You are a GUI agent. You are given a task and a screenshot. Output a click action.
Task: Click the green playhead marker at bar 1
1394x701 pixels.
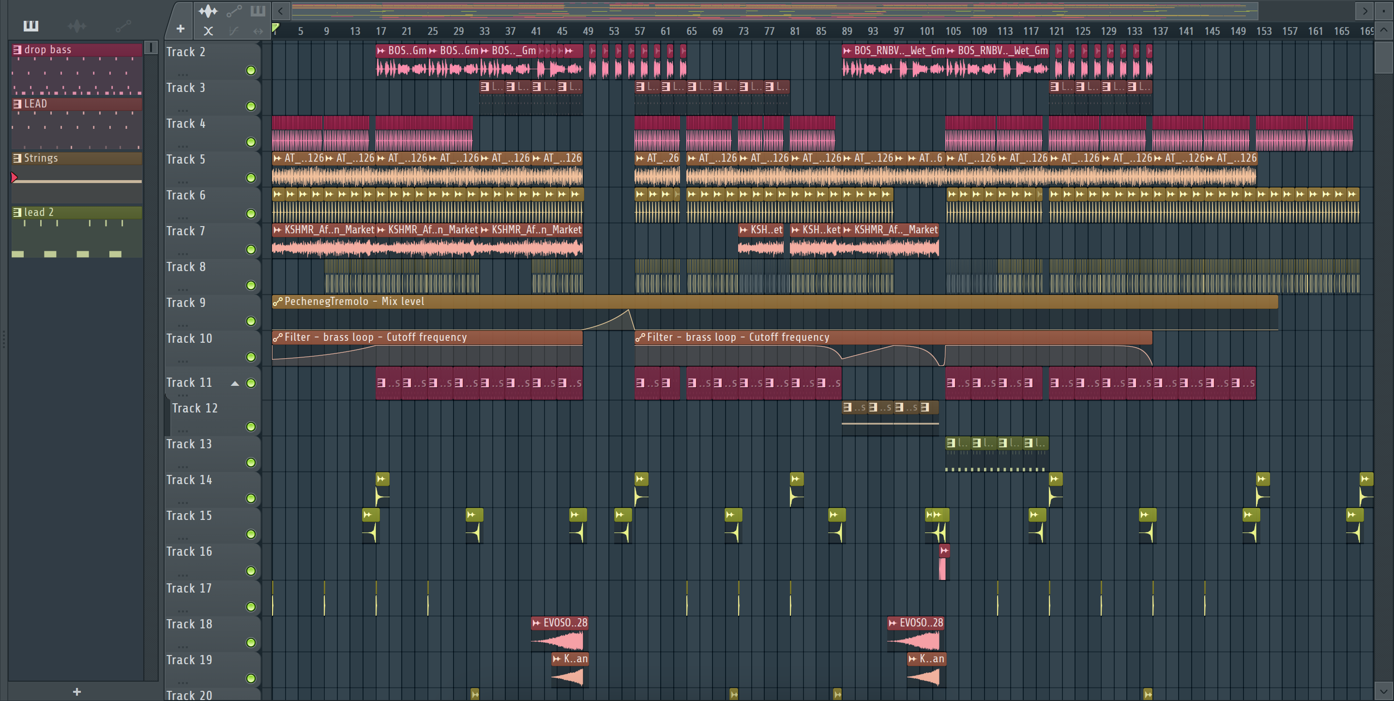(275, 27)
